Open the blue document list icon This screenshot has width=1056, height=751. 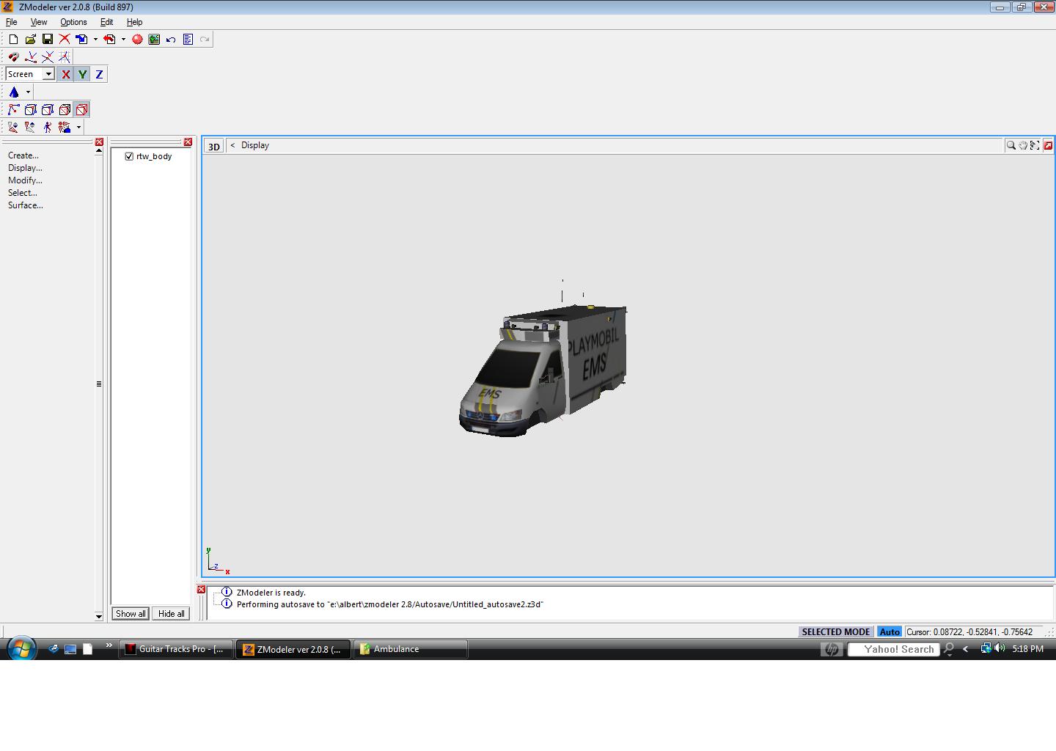(188, 40)
